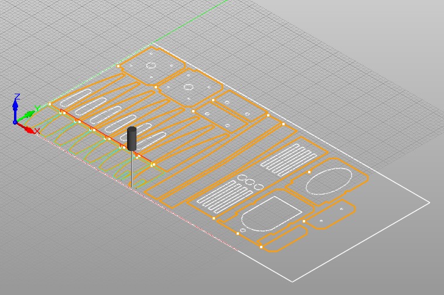The width and height of the screenshot is (444, 295).
Task: Select the large ellipse cutout outline
Action: click(x=329, y=180)
